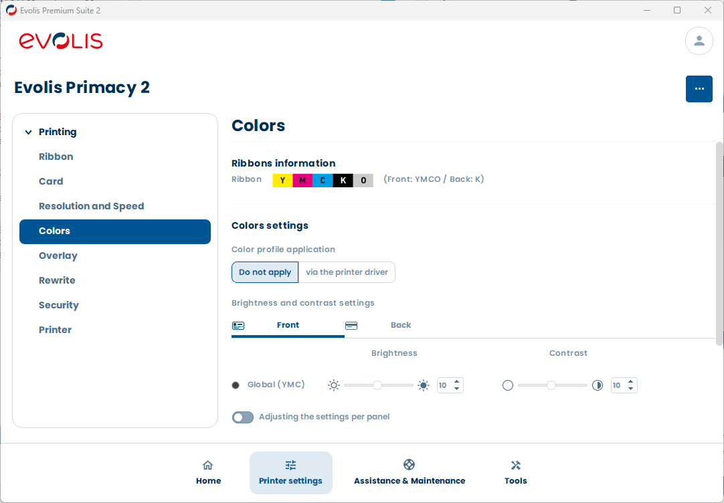The image size is (724, 503).
Task: Open the three-dots more options button
Action: (699, 89)
